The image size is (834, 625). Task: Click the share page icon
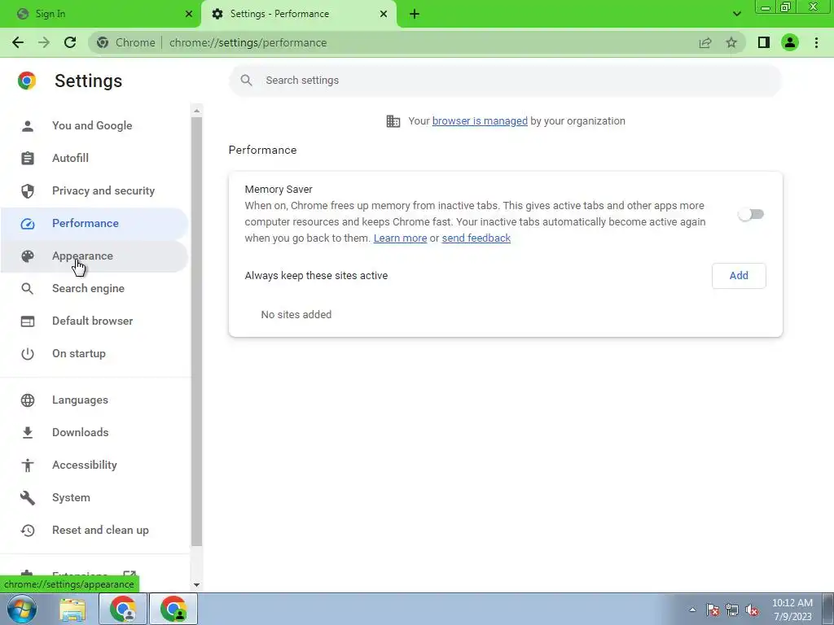coord(705,42)
